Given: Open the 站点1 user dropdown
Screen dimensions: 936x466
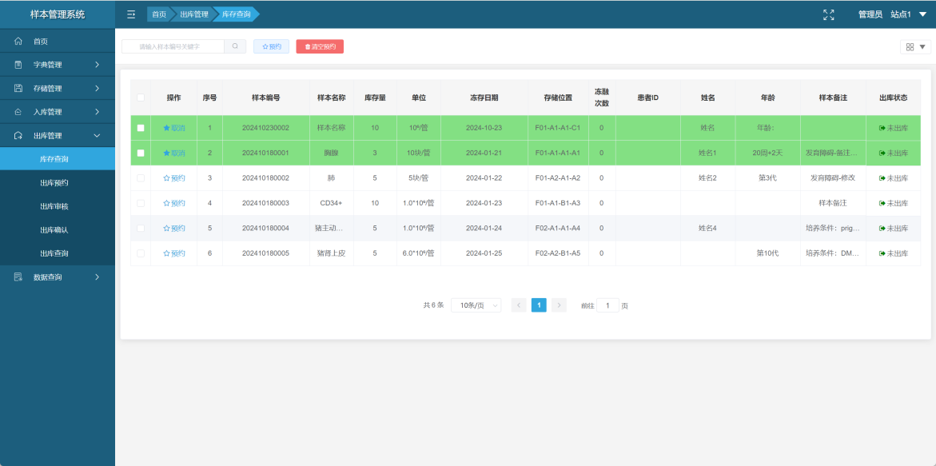Looking at the screenshot, I should [909, 14].
